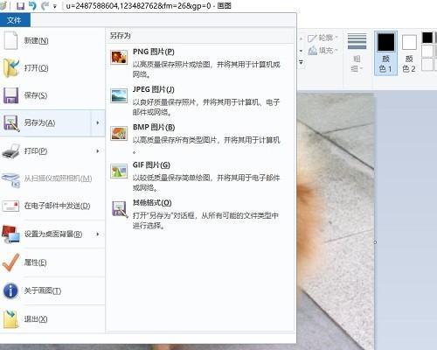The height and width of the screenshot is (350, 437).
Task: Save as GIF 图片(G)
Action: pos(200,177)
